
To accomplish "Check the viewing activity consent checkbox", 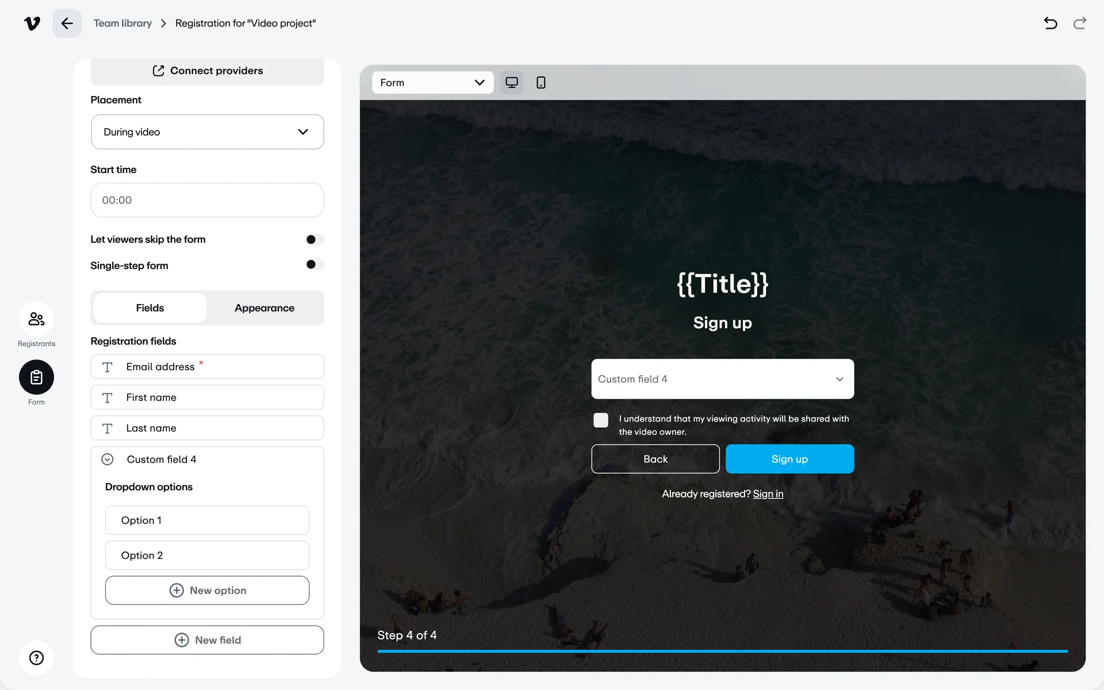I will click(601, 420).
